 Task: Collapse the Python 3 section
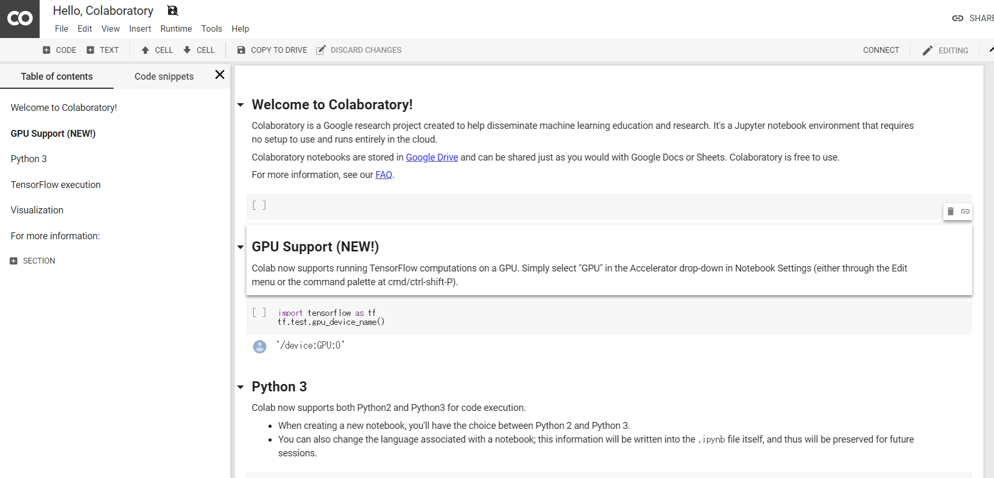tap(241, 387)
